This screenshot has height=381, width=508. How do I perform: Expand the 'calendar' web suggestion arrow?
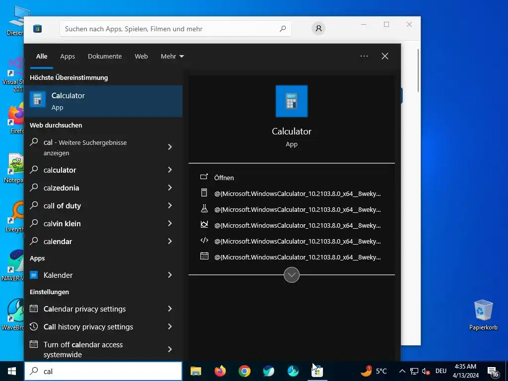click(x=170, y=241)
